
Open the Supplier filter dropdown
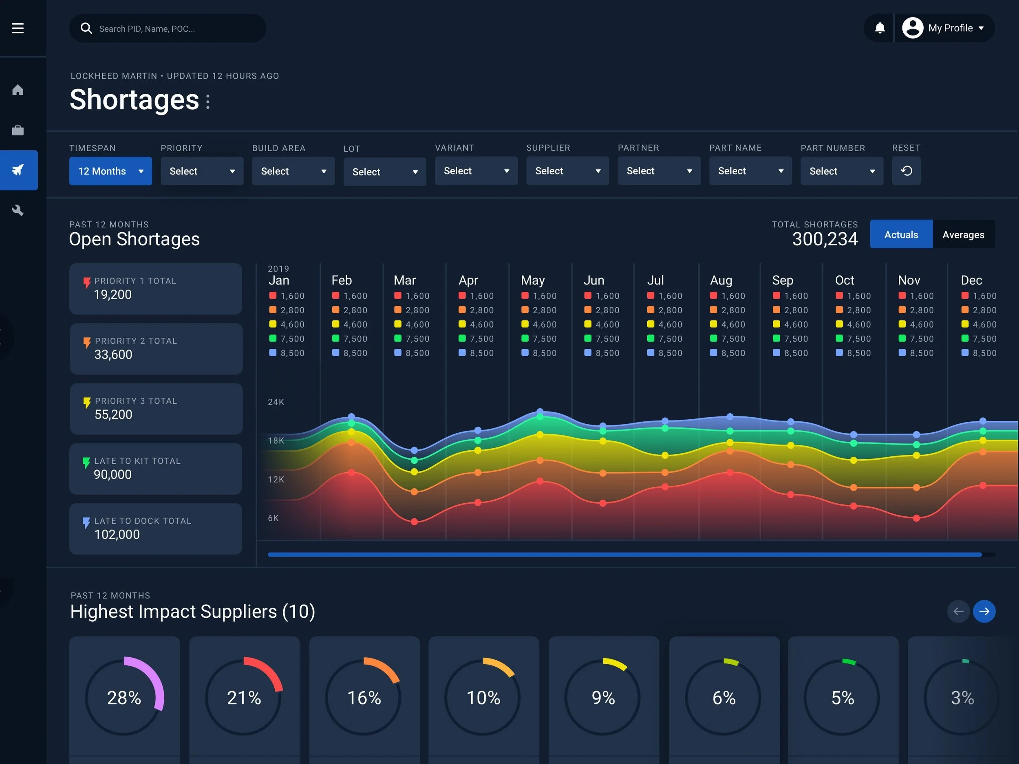[x=567, y=171]
